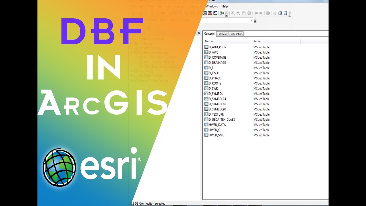Screen dimensions: 366x206
Task: Select the D_AWC table name
Action: pos(214,52)
